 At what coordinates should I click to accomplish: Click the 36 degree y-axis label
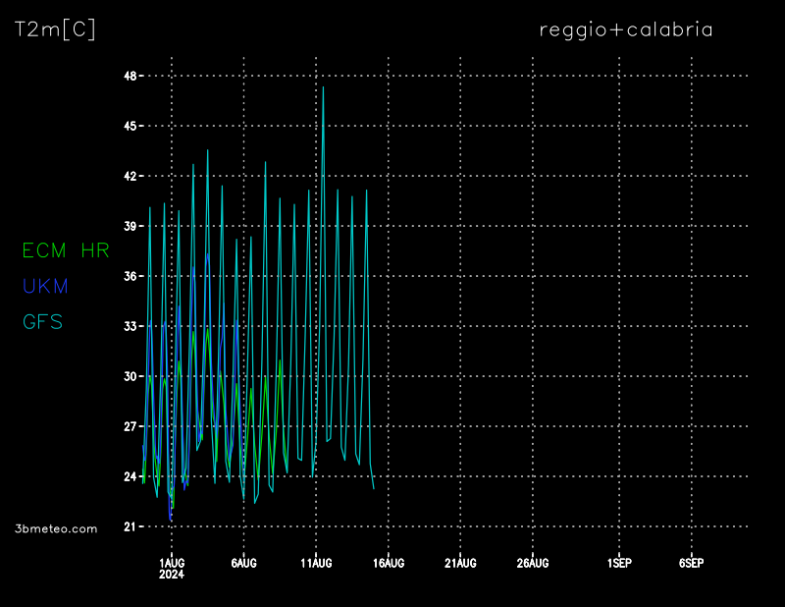coord(130,276)
